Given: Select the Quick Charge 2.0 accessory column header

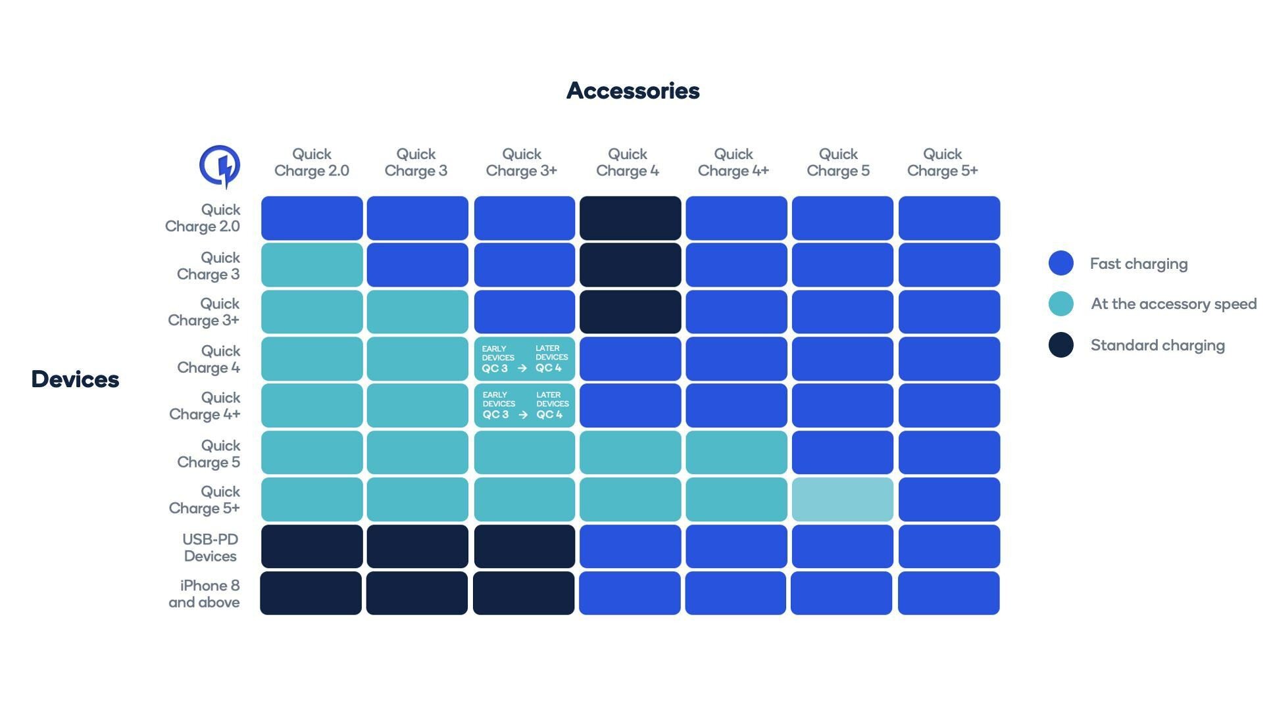Looking at the screenshot, I should (x=312, y=162).
